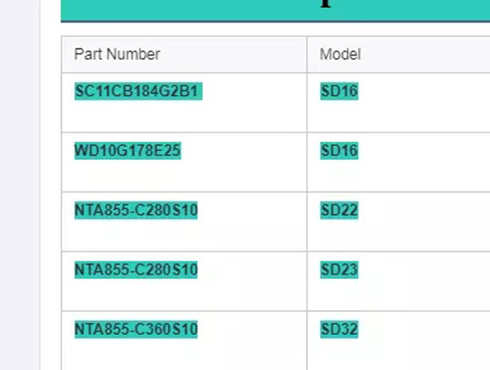Viewport: 490px width, 370px height.
Task: Select part number NTA855-C360S10
Action: coord(136,329)
